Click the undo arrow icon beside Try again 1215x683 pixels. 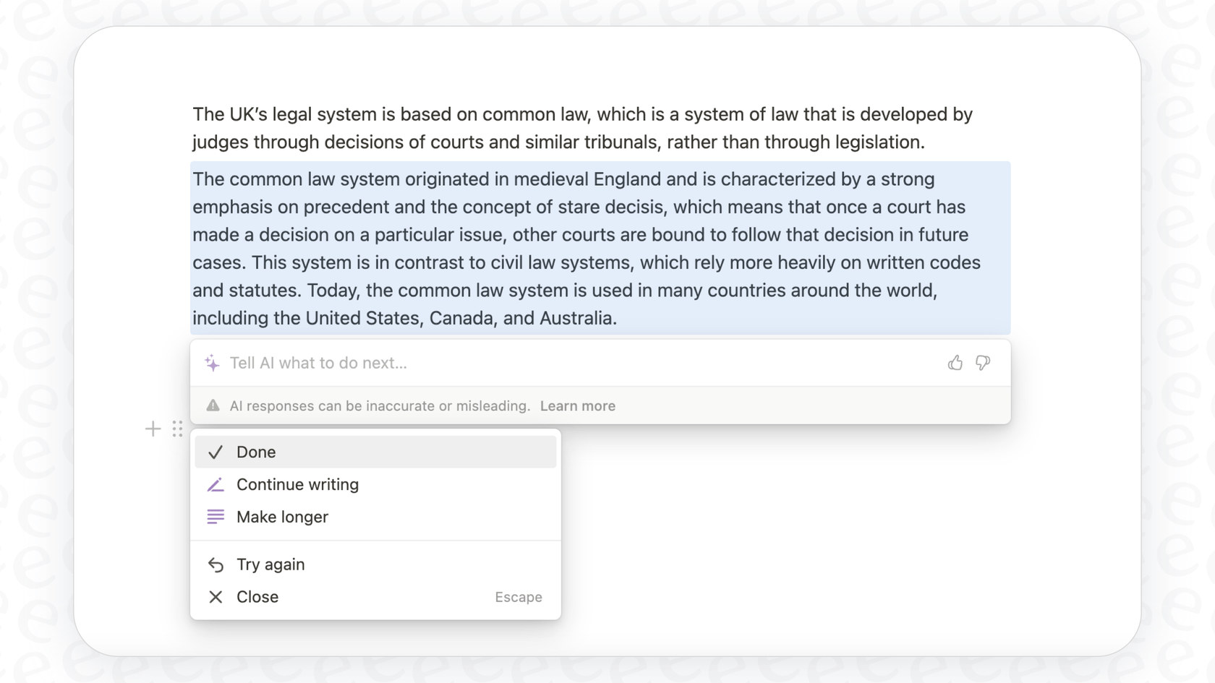pos(215,564)
